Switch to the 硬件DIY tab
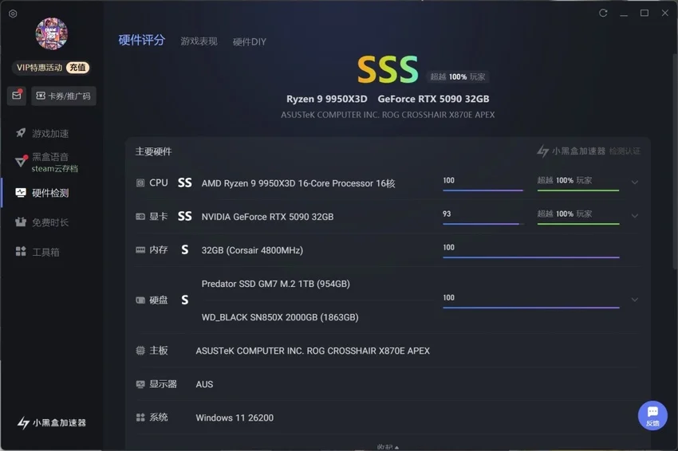This screenshot has height=451, width=678. pos(250,42)
